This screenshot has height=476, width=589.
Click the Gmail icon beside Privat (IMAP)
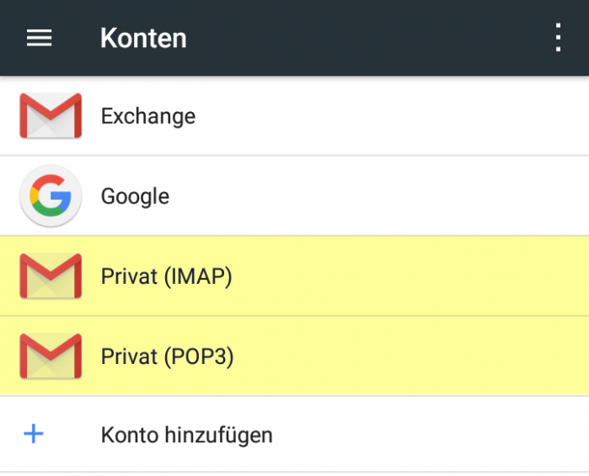pyautogui.click(x=51, y=276)
